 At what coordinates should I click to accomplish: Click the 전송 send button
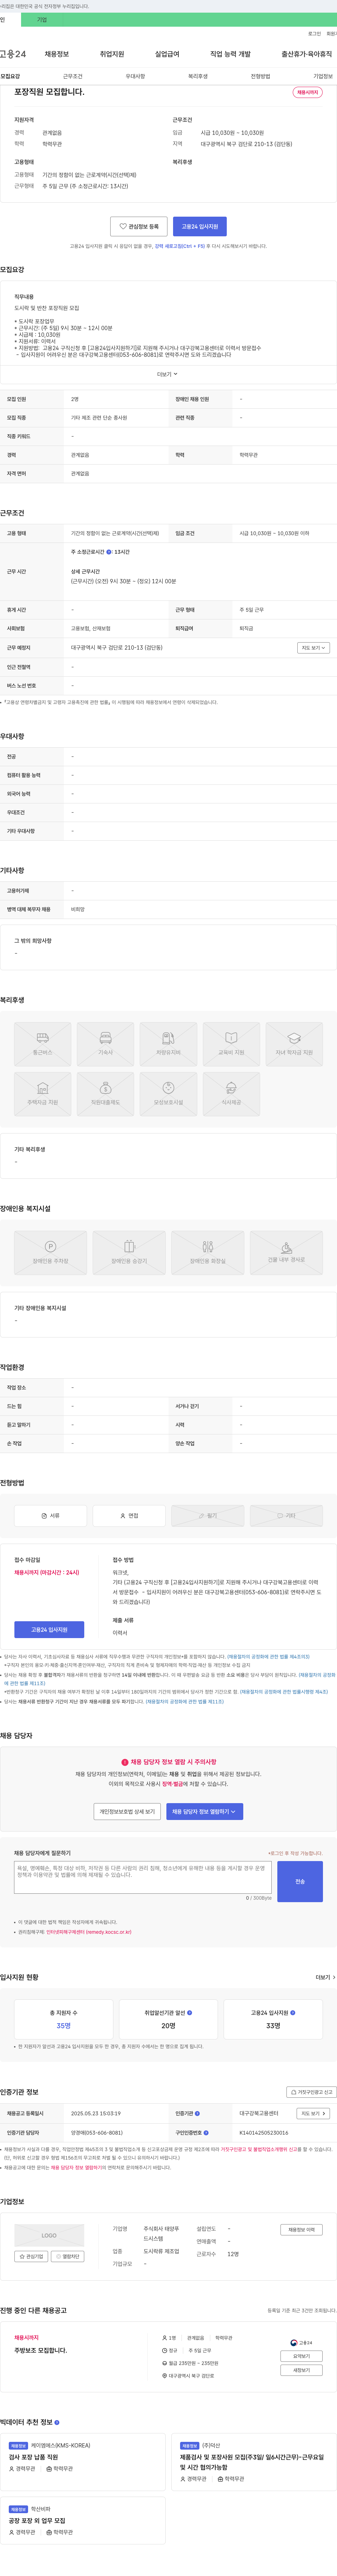[300, 1881]
